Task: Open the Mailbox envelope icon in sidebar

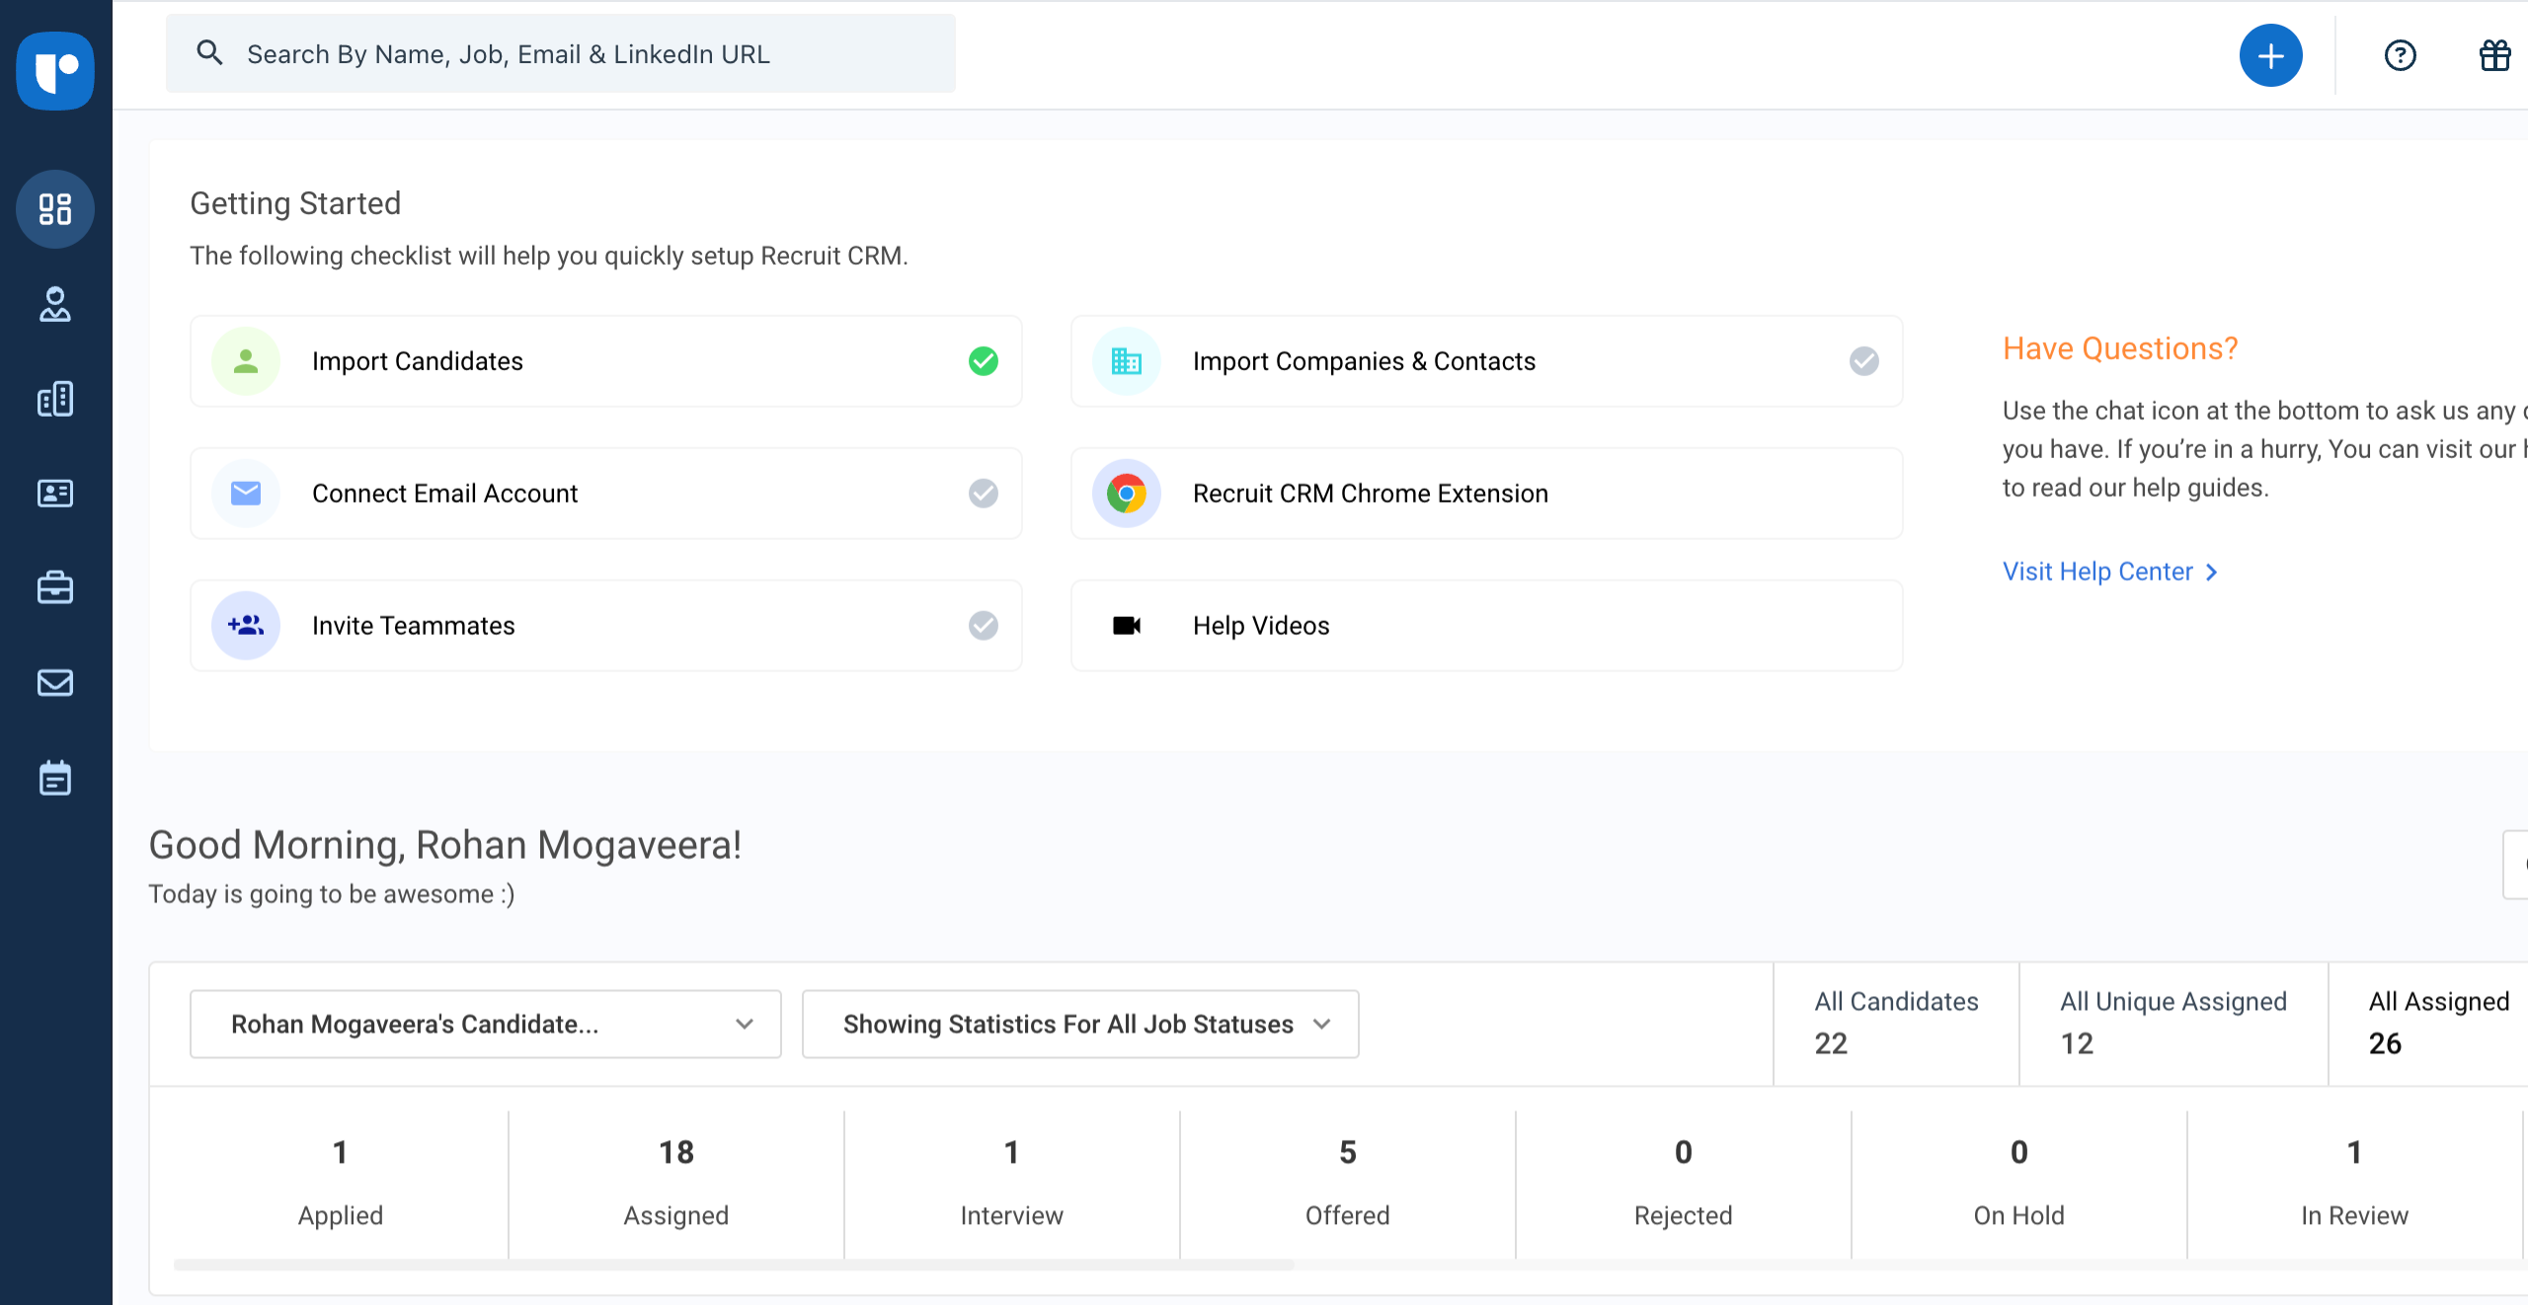Action: (55, 683)
